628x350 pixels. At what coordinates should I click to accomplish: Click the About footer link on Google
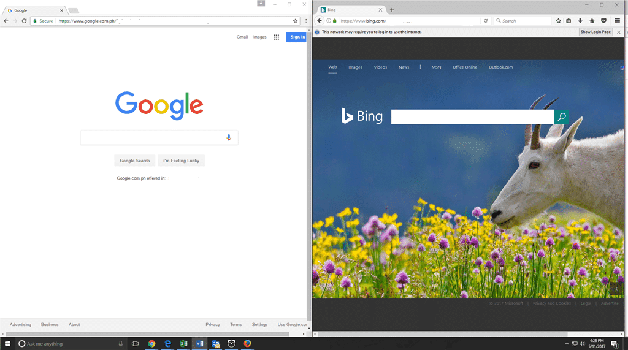[74, 325]
